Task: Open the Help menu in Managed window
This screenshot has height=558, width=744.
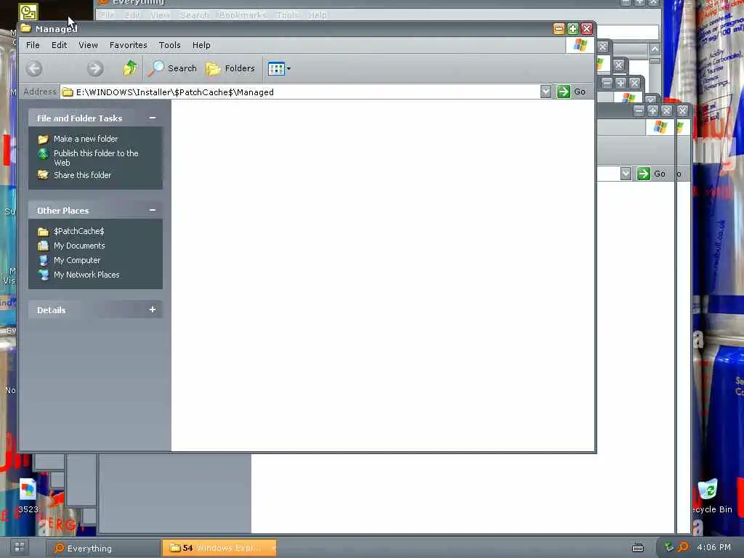Action: tap(201, 45)
